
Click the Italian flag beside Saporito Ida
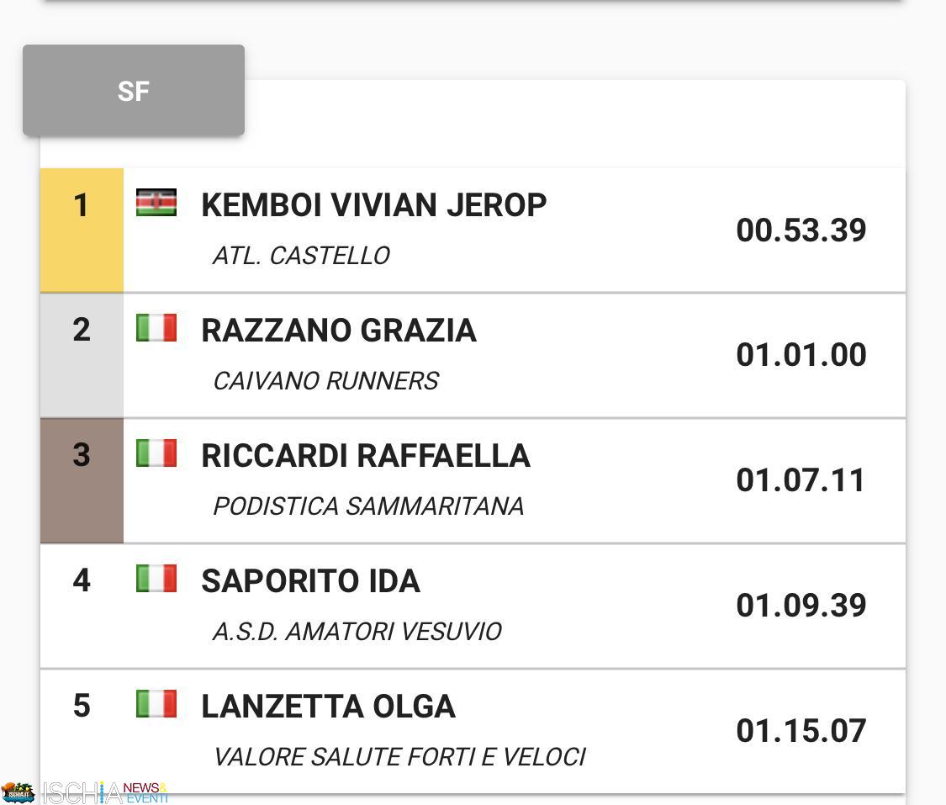[x=156, y=578]
